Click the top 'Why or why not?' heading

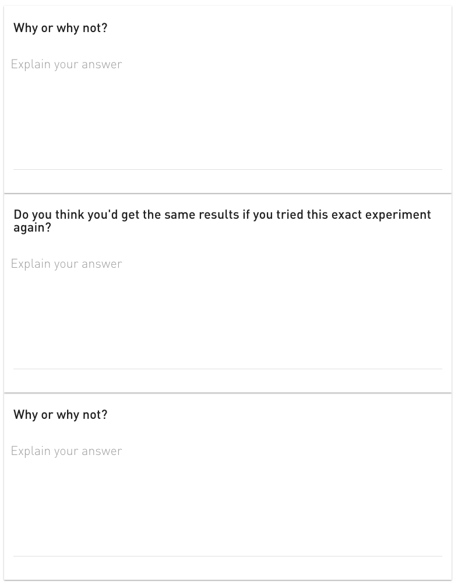tap(60, 28)
